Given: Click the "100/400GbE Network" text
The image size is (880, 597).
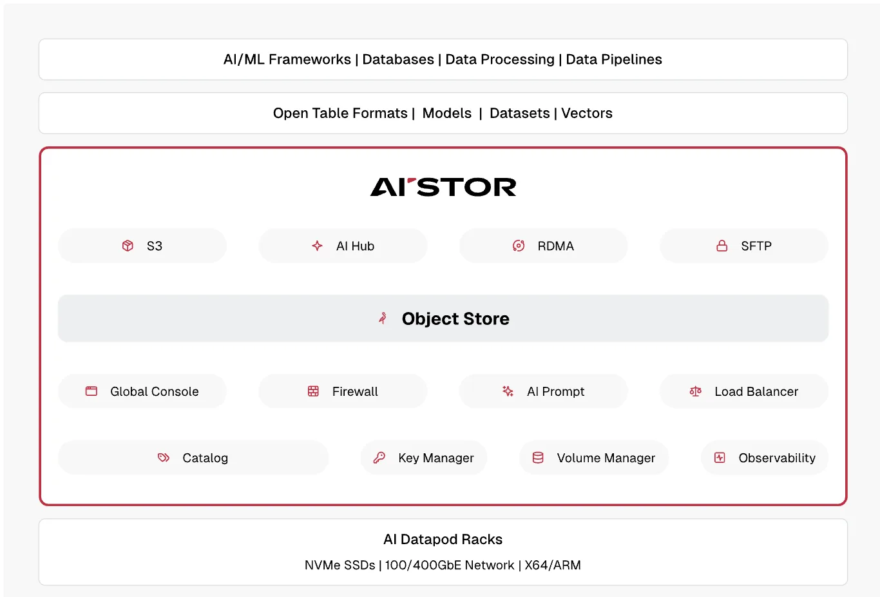Looking at the screenshot, I should point(450,565).
